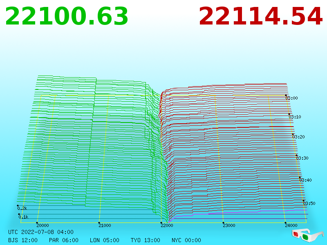
Task: Click the 3D glasses icon
Action: [307, 236]
